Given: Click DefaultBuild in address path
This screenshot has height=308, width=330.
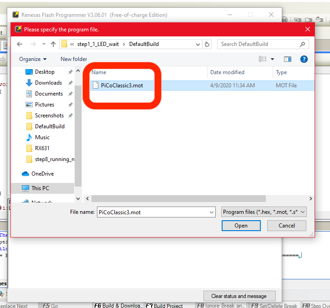Looking at the screenshot, I should point(144,44).
